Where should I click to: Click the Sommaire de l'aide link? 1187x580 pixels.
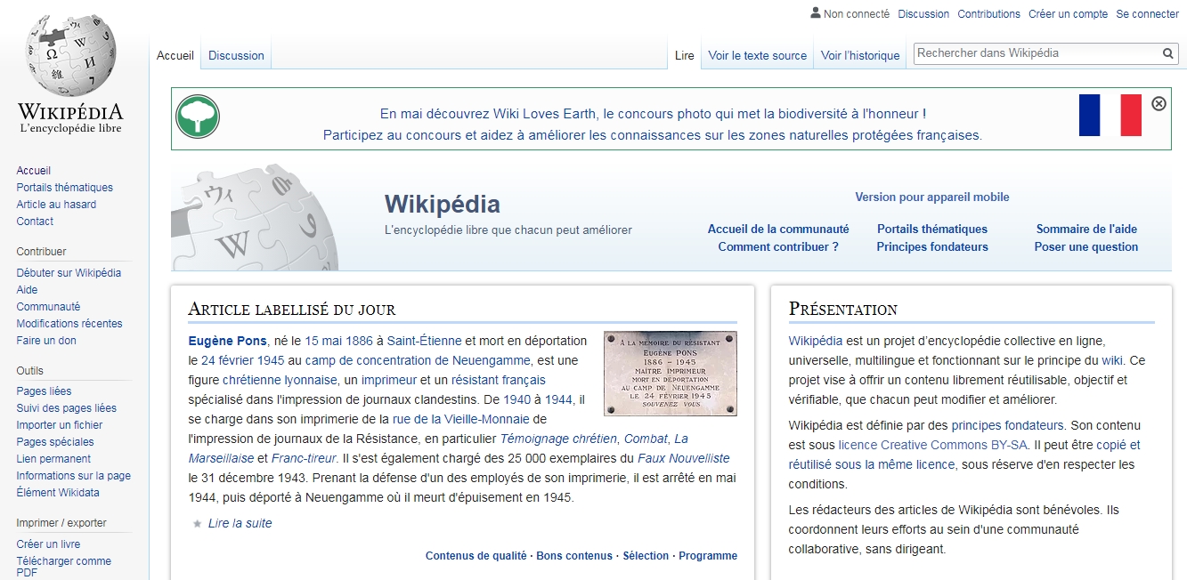click(1086, 229)
